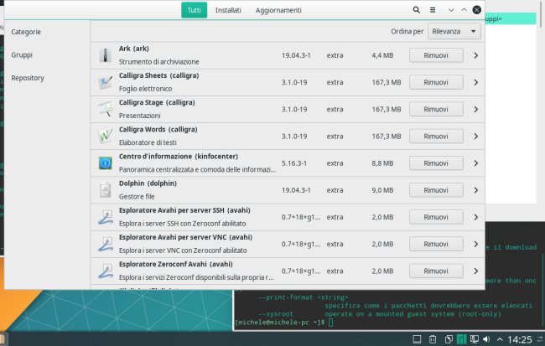The height and width of the screenshot is (346, 545).
Task: Click the Dolphin (dolphin) package title
Action: pos(148,183)
